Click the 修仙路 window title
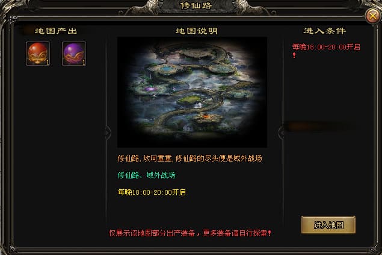Viewport: 382px width, 255px height. (x=196, y=5)
